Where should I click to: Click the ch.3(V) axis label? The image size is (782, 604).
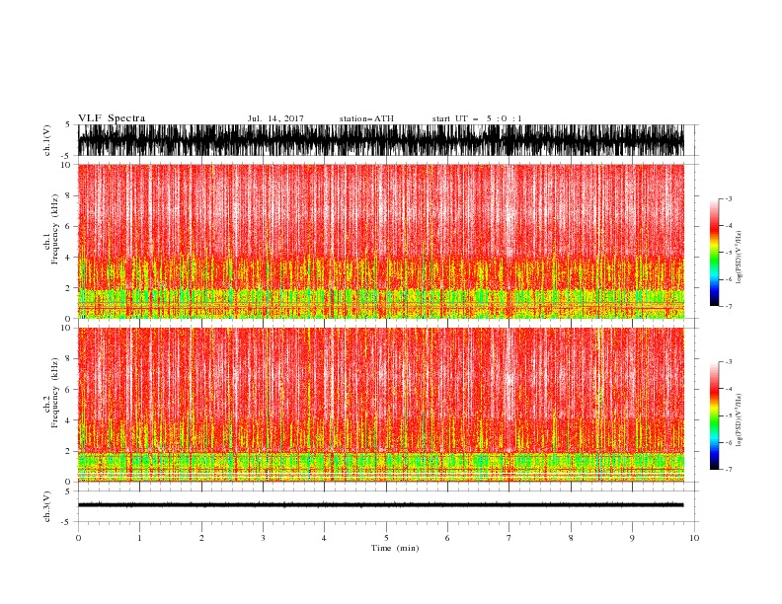click(x=47, y=506)
